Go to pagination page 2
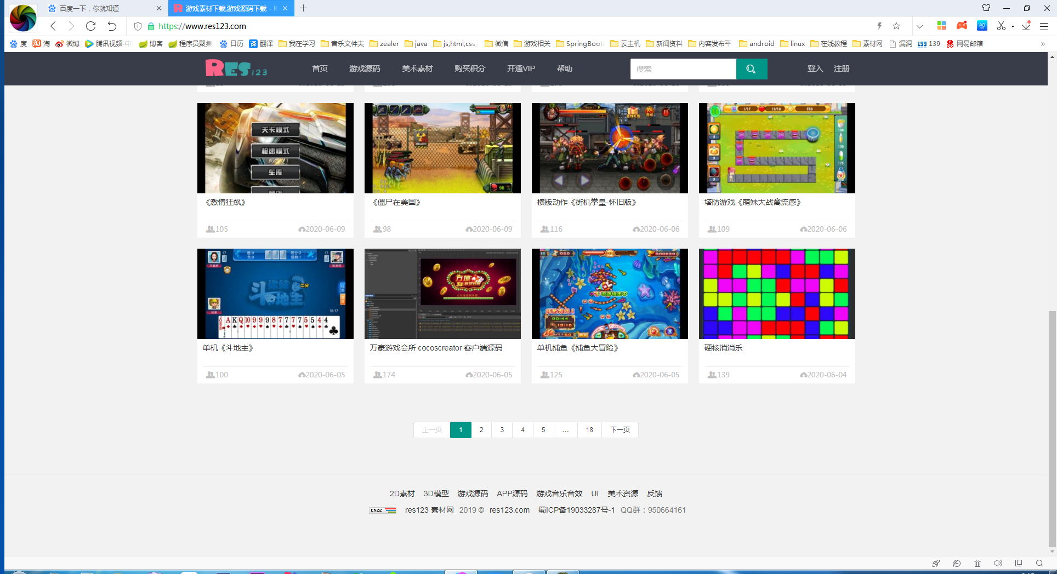Viewport: 1057px width, 574px height. tap(481, 430)
